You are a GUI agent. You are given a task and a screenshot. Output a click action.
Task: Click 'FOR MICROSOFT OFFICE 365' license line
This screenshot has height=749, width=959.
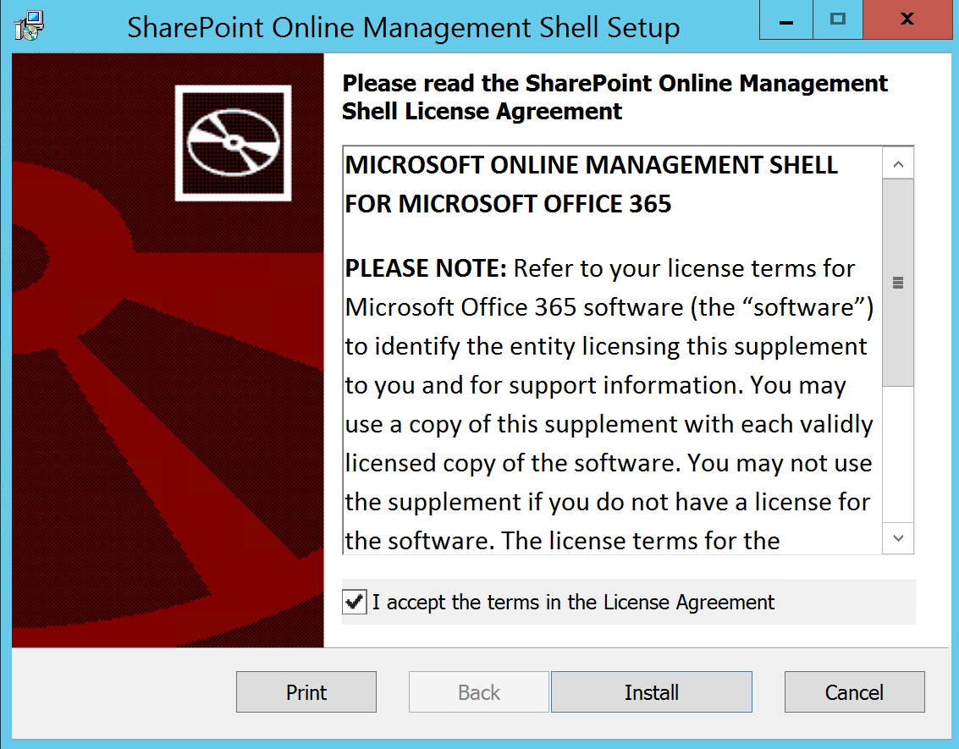[508, 204]
